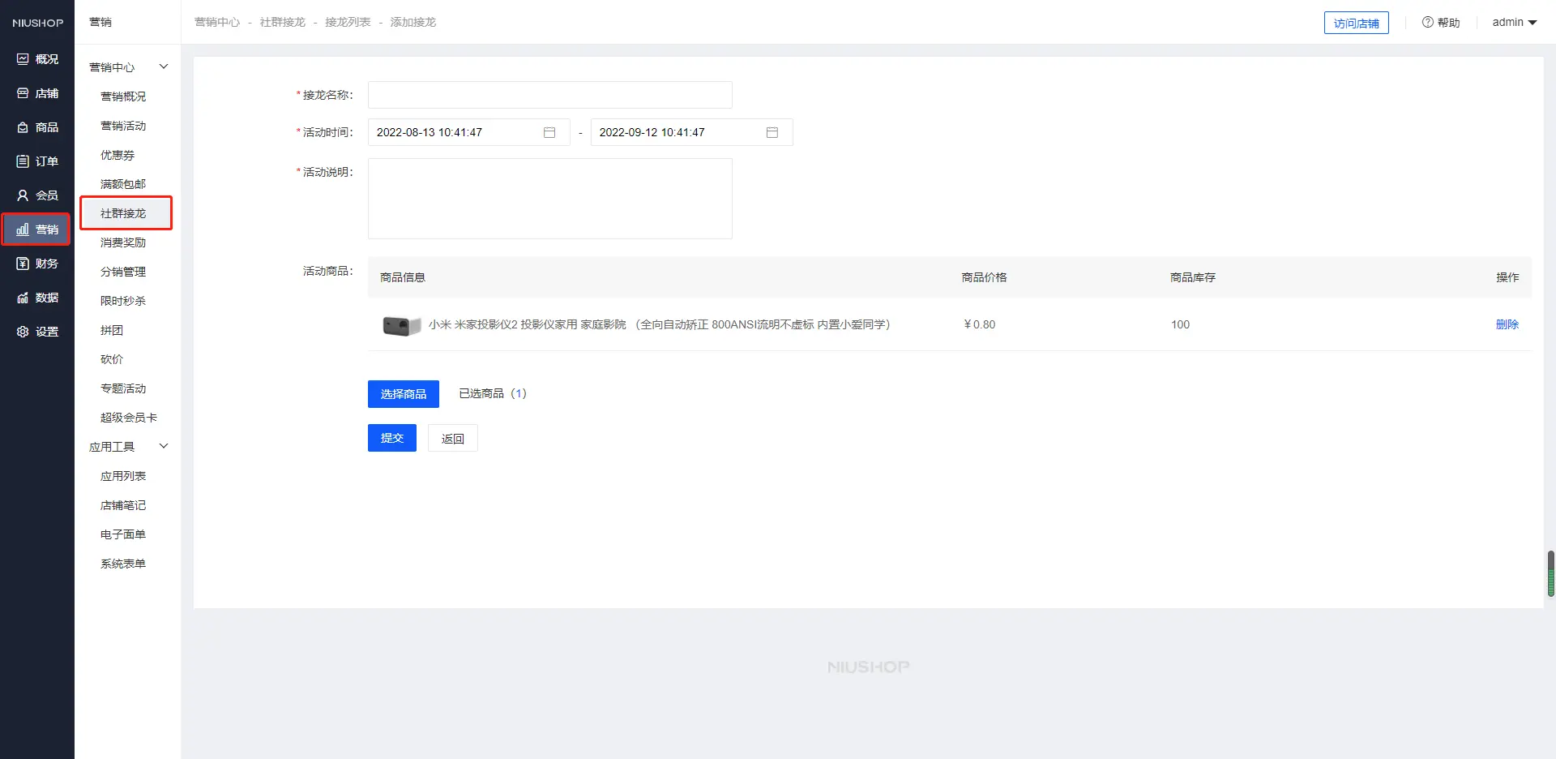
Task: Click the 数据 data icon in sidebar
Action: point(23,298)
